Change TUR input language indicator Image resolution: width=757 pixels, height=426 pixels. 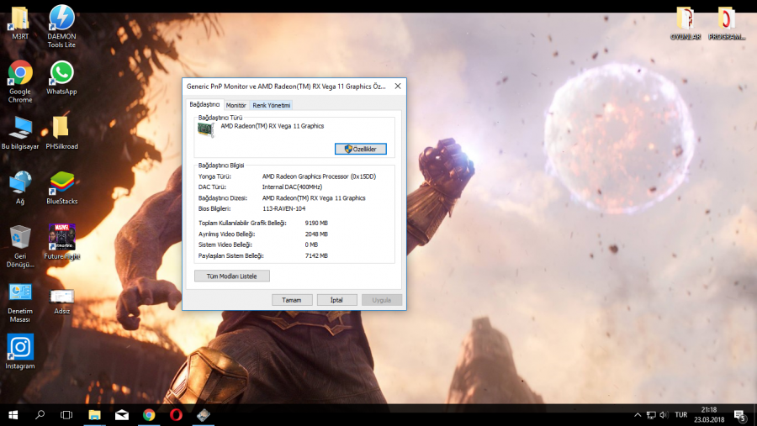[681, 415]
